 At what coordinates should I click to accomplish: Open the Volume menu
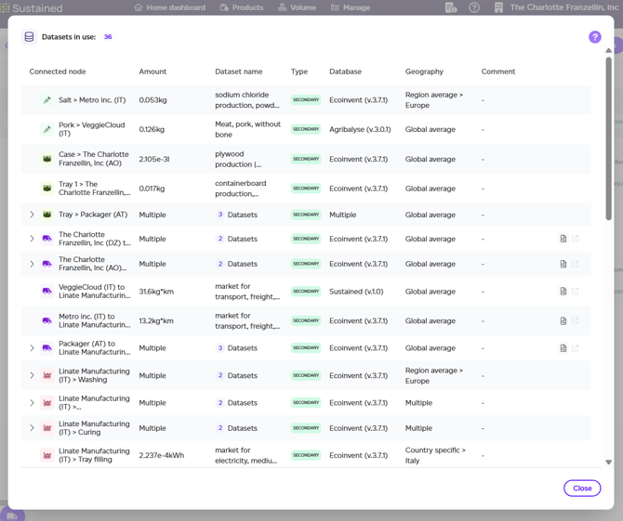pos(297,7)
